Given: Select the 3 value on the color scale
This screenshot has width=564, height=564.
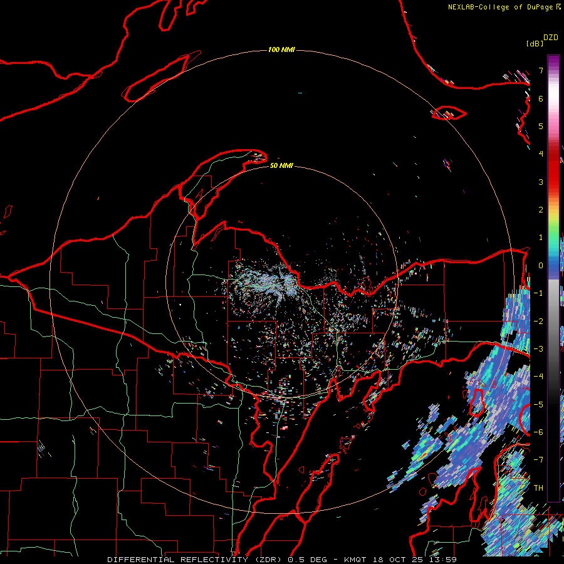Looking at the screenshot, I should 541,182.
